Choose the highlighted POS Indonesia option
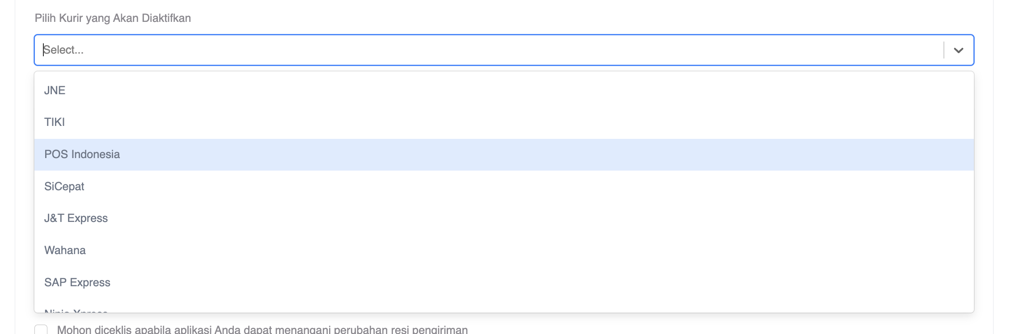 (x=82, y=154)
